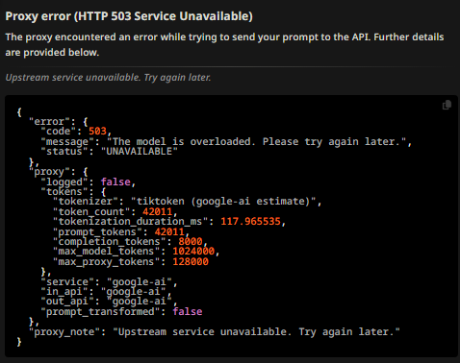Screen dimensions: 460x363
Task: Click the Proxy error heading
Action: pyautogui.click(x=129, y=16)
